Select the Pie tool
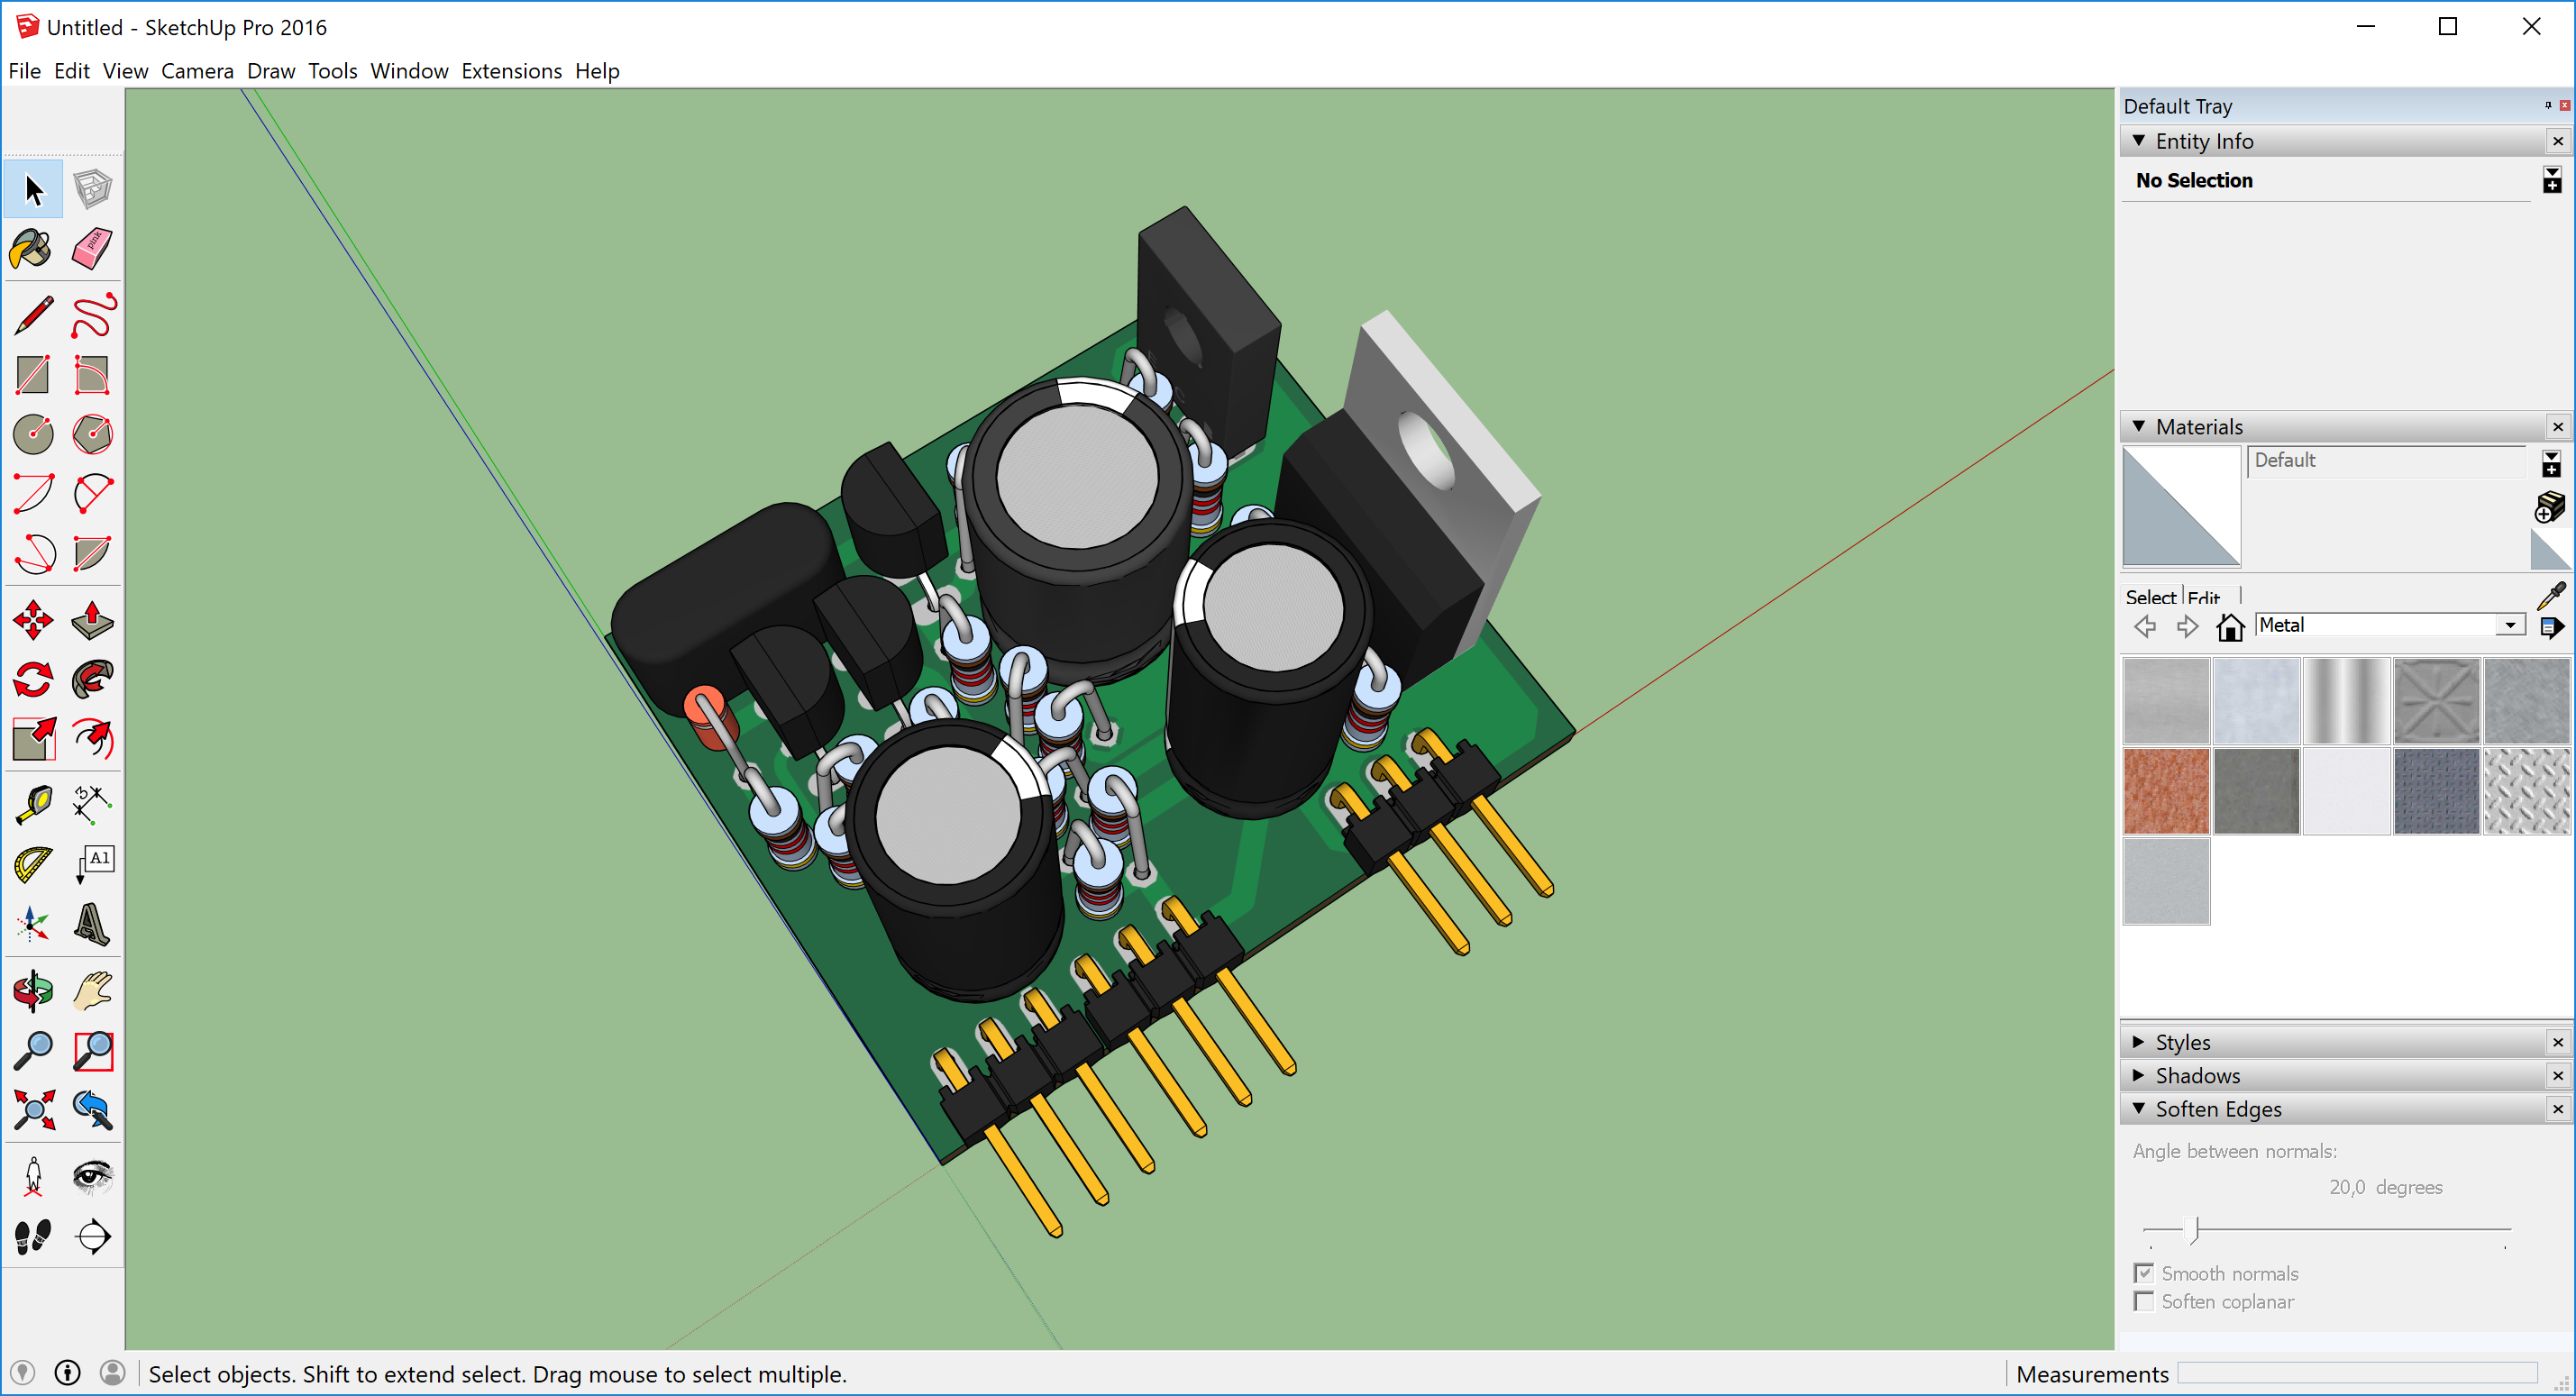Screen dimensions: 2576x1396 92,553
